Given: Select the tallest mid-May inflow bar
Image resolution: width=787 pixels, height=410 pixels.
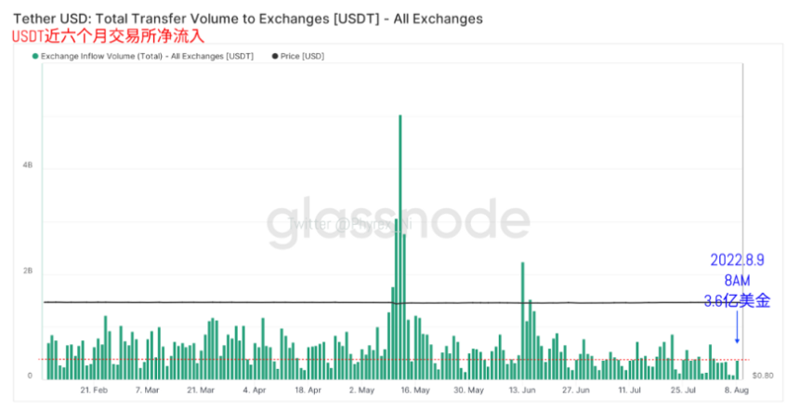Looking at the screenshot, I should tap(400, 247).
